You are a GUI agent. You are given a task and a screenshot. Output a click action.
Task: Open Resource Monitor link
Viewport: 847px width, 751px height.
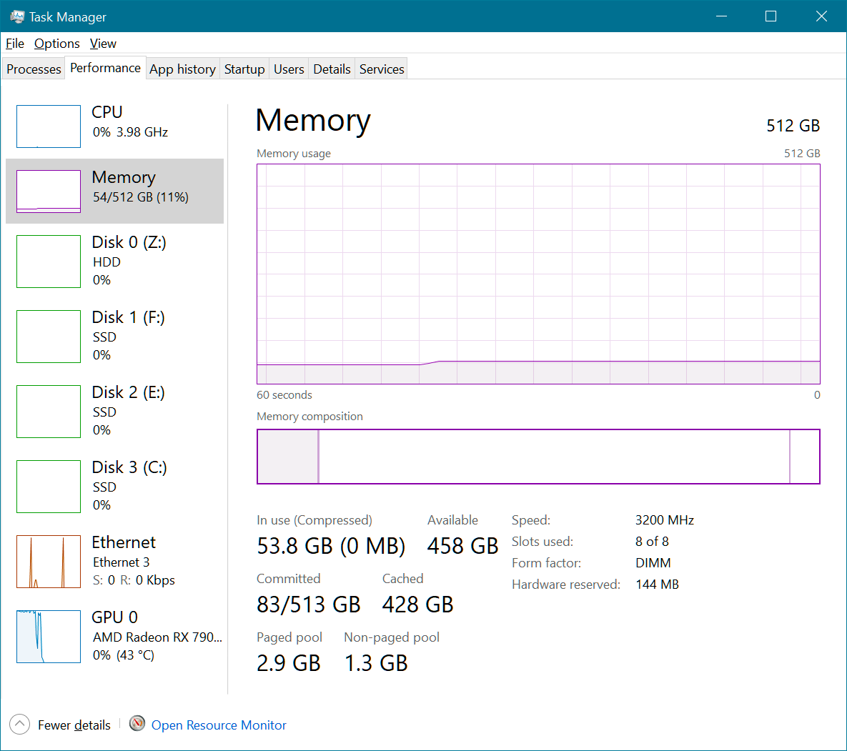tap(219, 725)
